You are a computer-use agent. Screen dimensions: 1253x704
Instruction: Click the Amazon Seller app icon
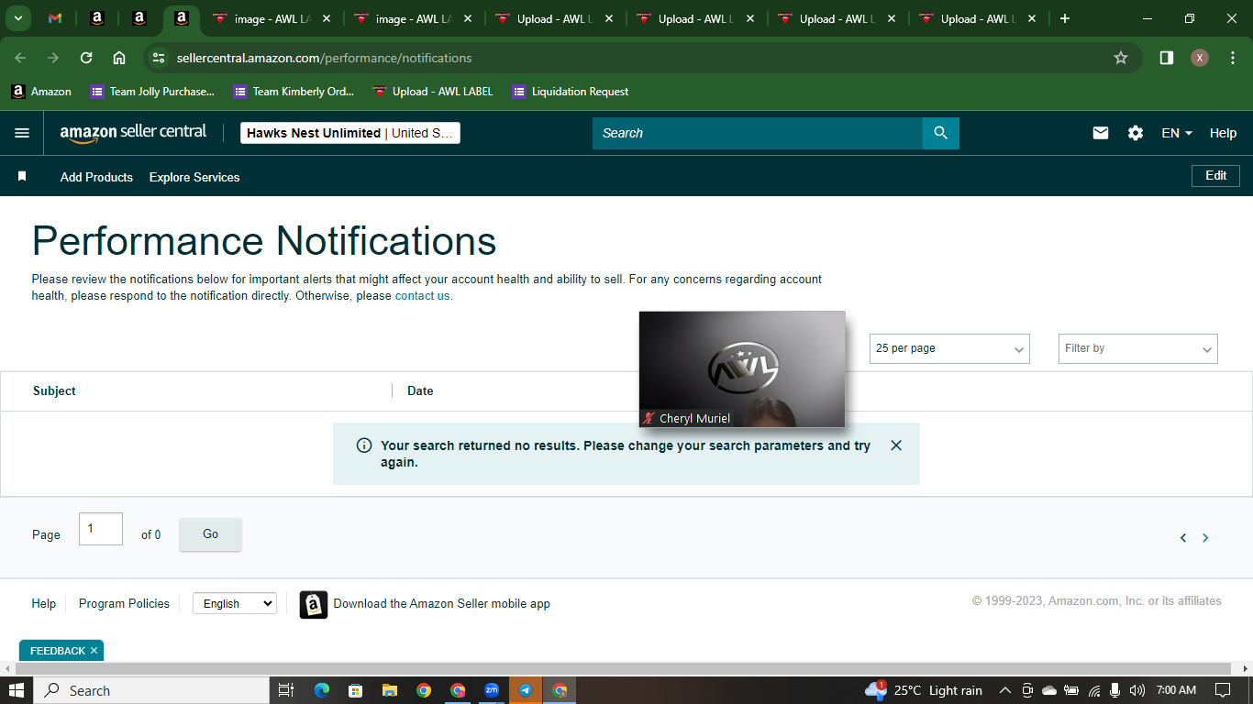click(314, 605)
